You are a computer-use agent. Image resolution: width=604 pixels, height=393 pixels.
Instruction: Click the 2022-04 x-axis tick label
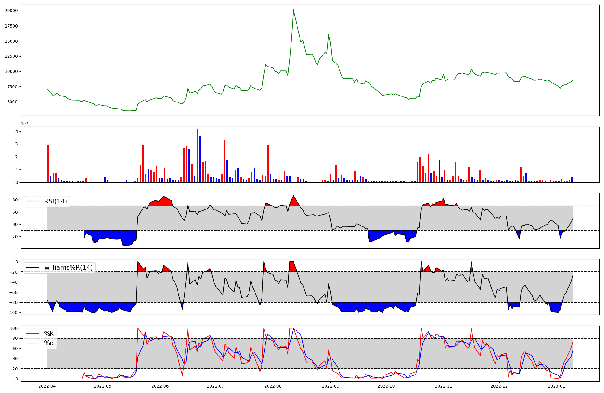pos(47,386)
